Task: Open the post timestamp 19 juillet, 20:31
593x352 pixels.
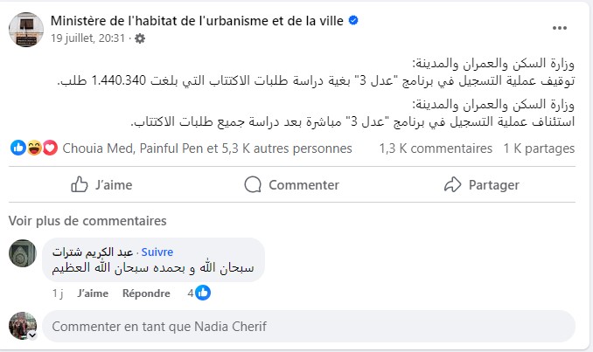Action: click(87, 38)
